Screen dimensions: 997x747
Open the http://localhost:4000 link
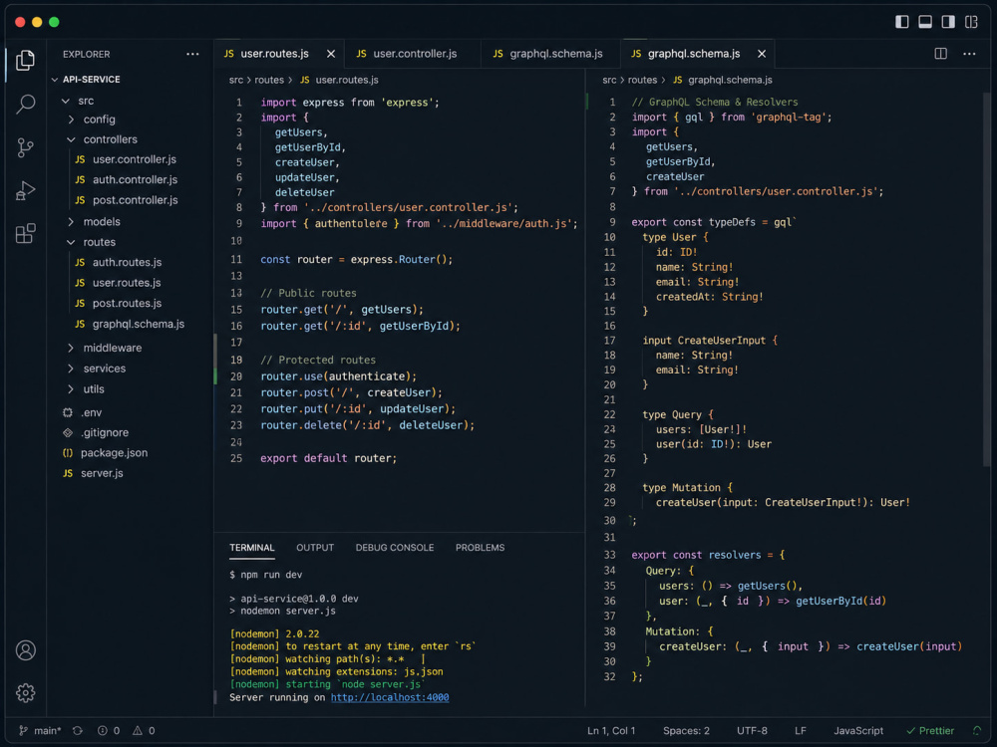pyautogui.click(x=390, y=697)
